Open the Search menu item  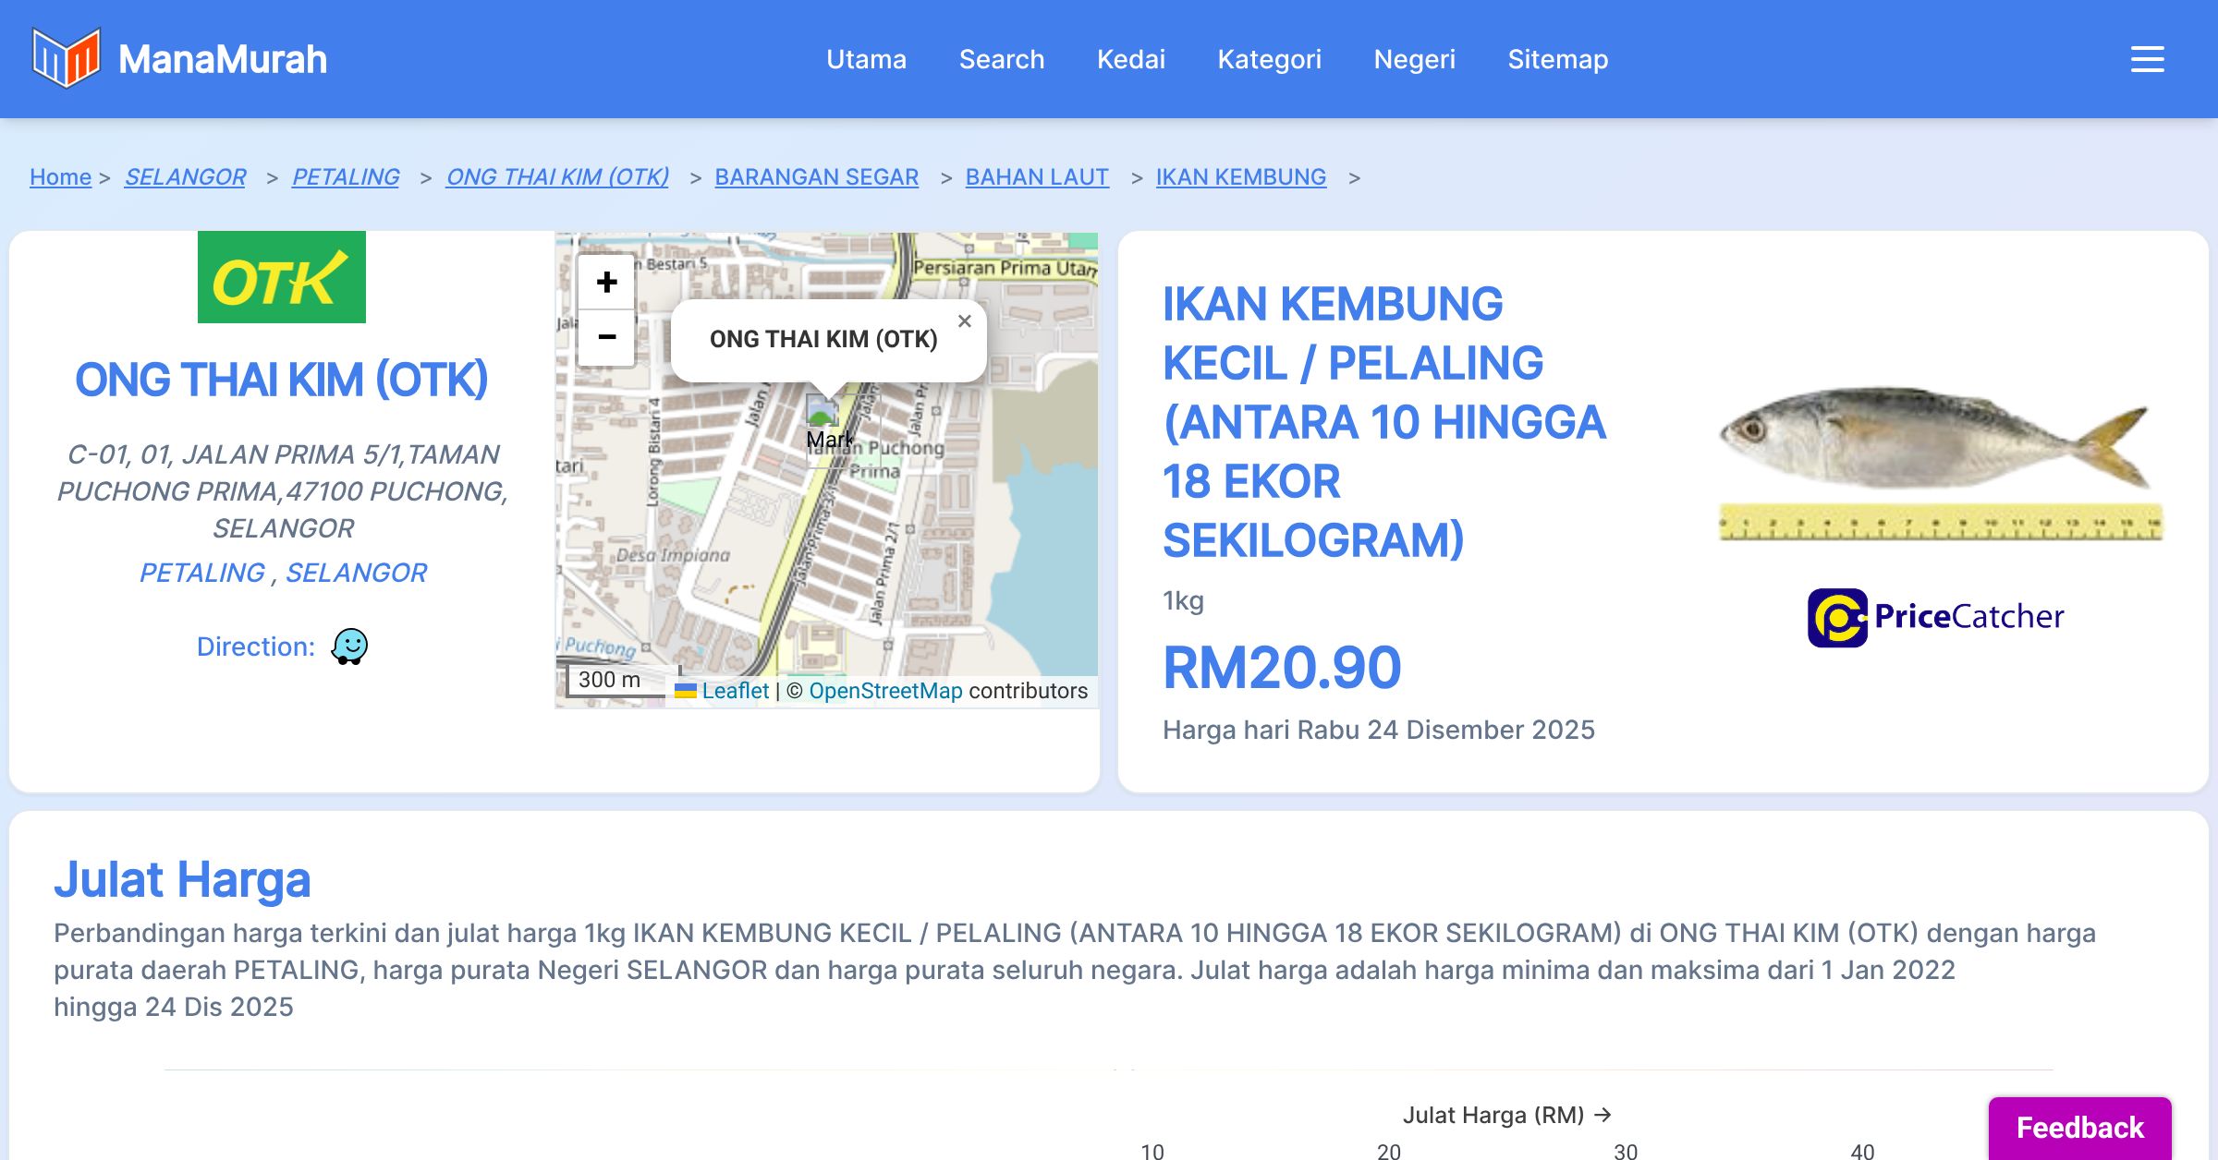pyautogui.click(x=1001, y=59)
